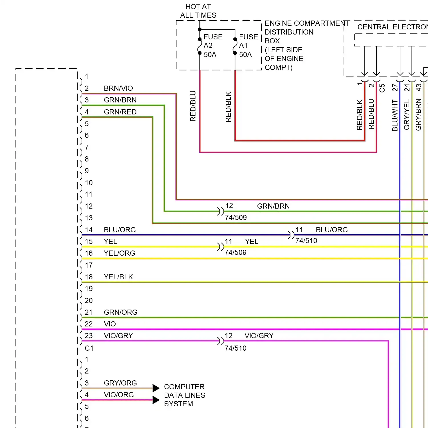Click the C1 connector label
428x428 pixels.
[x=89, y=348]
